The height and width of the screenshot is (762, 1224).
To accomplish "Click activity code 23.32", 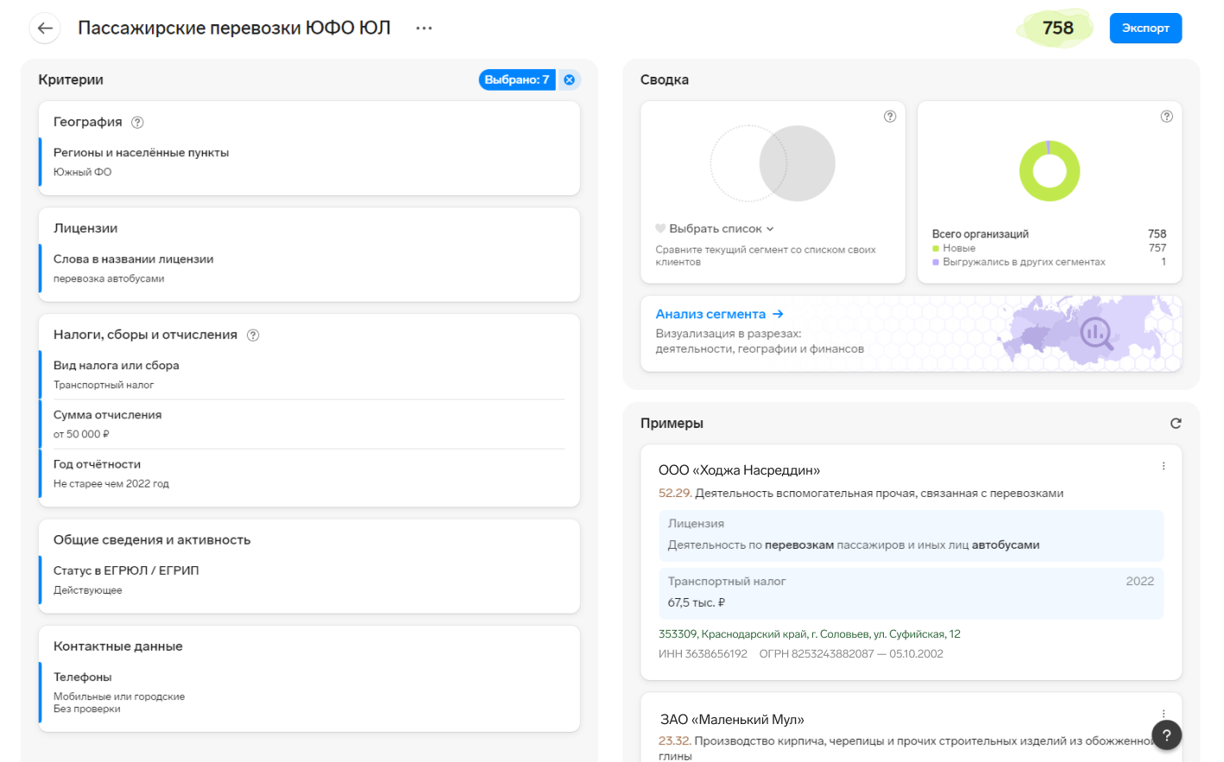I will click(674, 741).
